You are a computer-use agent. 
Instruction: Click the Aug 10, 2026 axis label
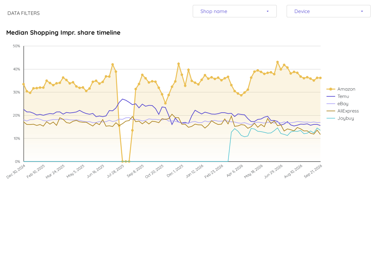tap(293, 171)
